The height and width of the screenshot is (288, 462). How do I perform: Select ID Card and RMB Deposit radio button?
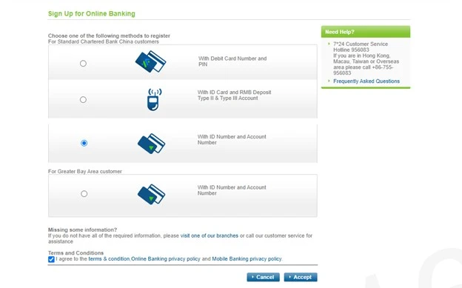[x=83, y=100]
